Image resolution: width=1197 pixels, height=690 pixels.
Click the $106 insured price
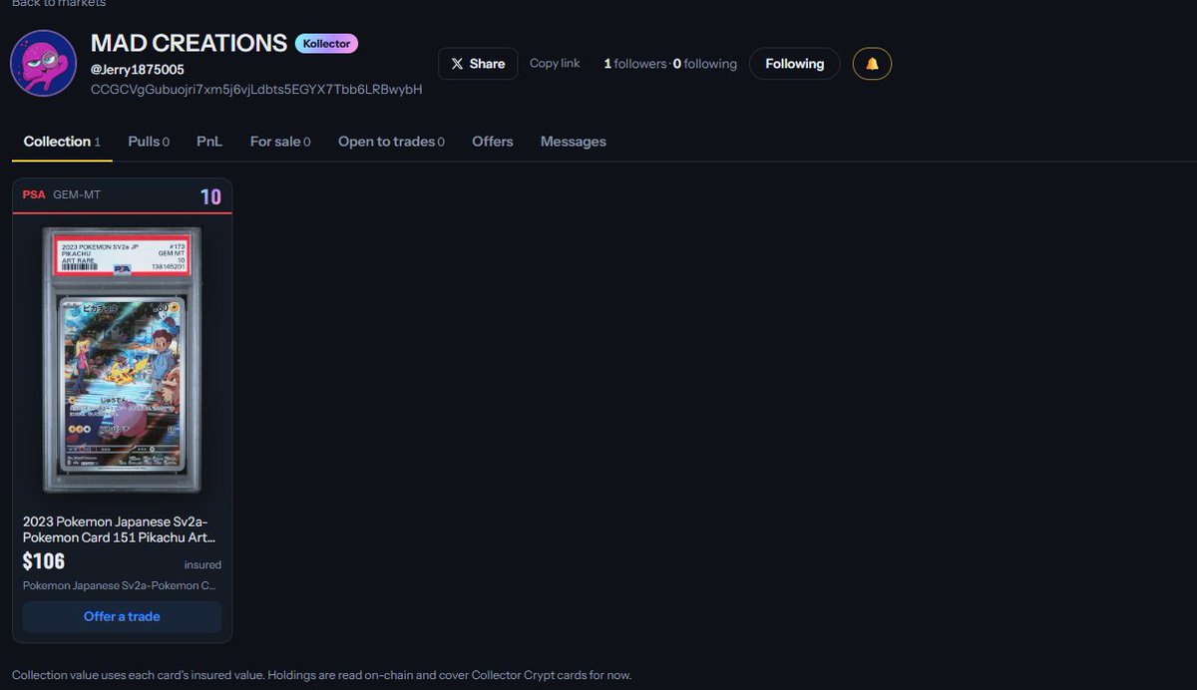pyautogui.click(x=44, y=561)
